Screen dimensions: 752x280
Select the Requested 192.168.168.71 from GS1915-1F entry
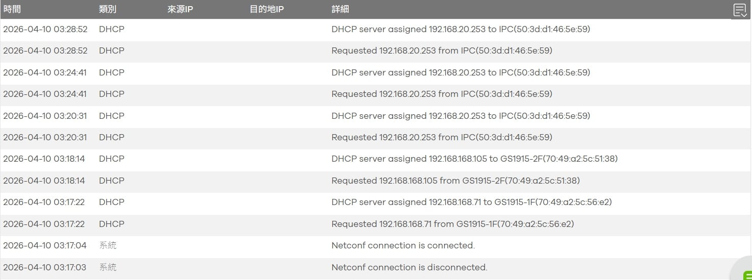(376, 224)
